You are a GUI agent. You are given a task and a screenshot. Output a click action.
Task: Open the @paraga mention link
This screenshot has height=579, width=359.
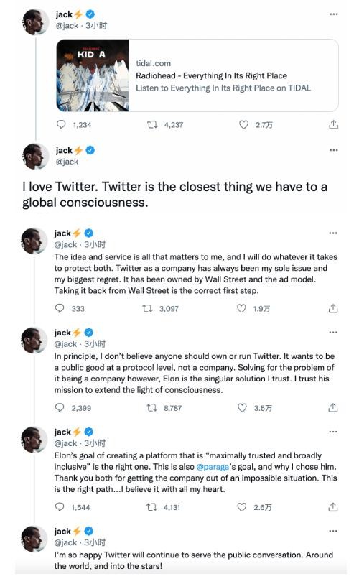(213, 467)
